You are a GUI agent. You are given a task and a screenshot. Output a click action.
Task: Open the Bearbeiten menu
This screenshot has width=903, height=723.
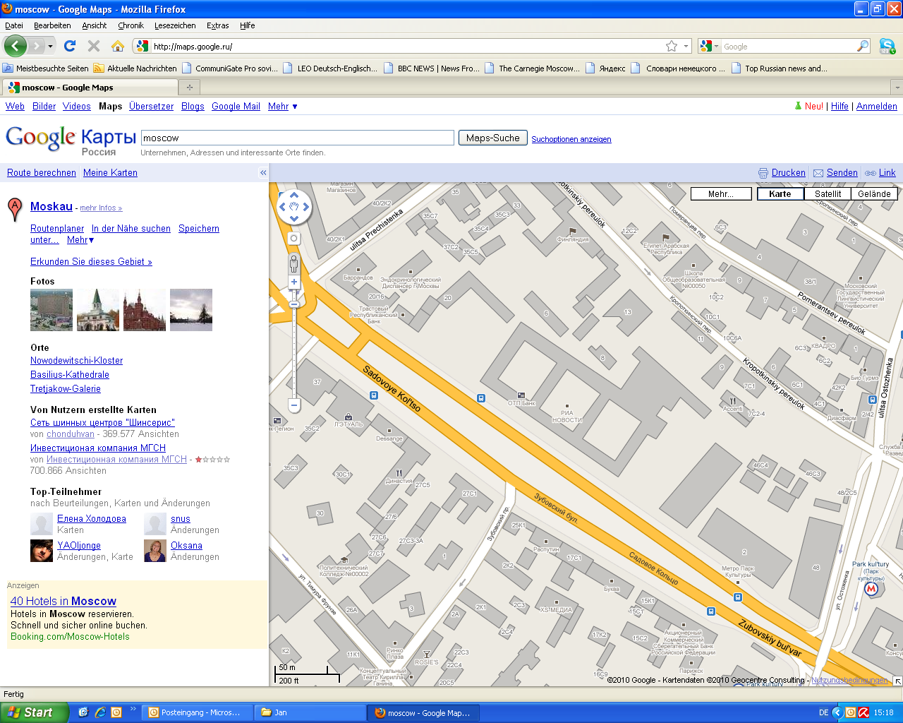pyautogui.click(x=52, y=25)
